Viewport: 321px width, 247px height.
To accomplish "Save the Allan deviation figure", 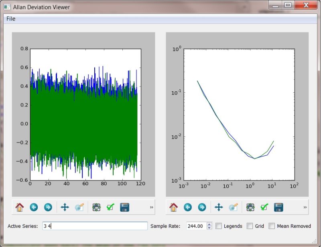I will tap(278, 207).
